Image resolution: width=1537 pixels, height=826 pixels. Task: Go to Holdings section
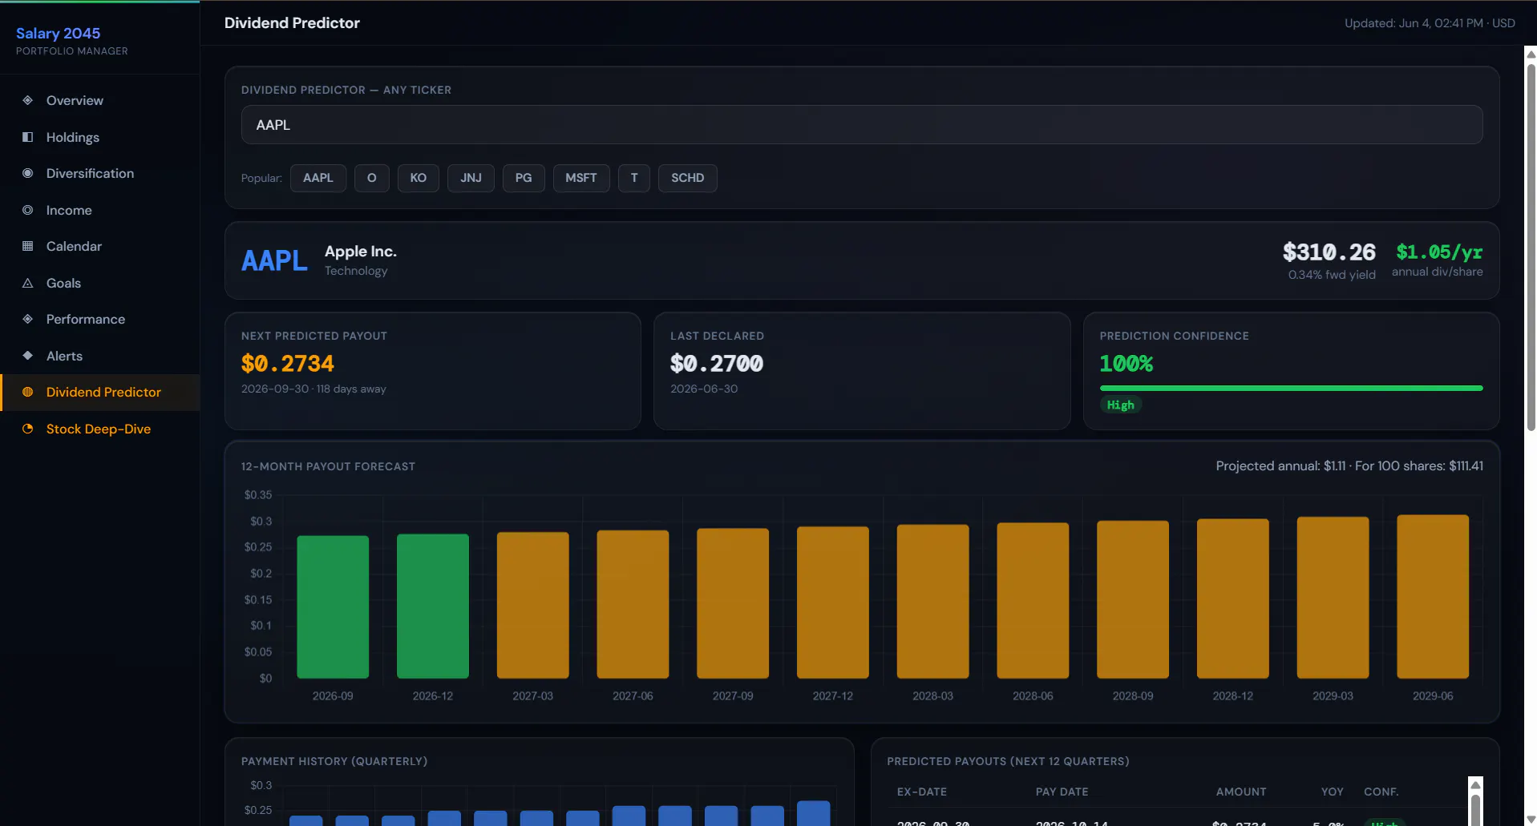99,137
